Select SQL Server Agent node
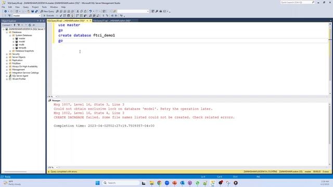 click(x=20, y=76)
